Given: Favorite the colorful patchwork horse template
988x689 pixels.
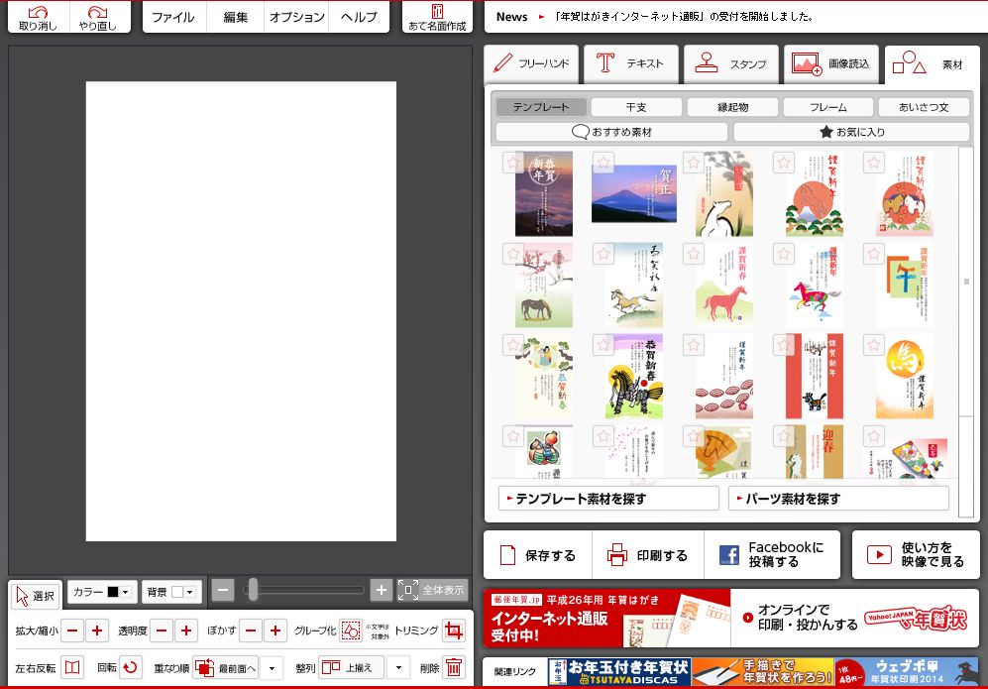Looking at the screenshot, I should pyautogui.click(x=783, y=254).
